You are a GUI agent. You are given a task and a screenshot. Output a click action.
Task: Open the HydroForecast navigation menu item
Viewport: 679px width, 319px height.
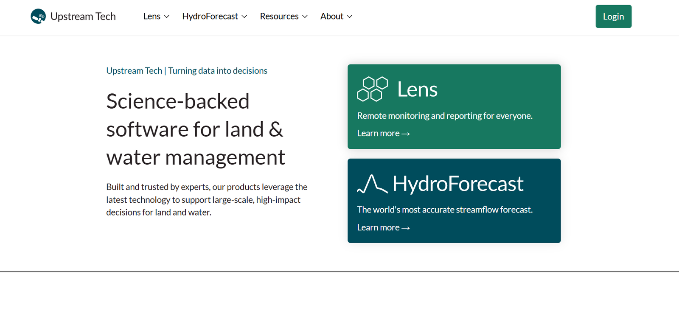(210, 17)
